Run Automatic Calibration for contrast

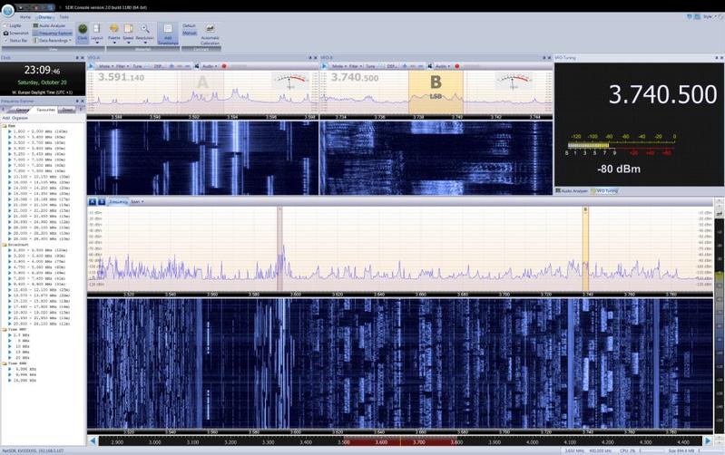click(x=210, y=34)
